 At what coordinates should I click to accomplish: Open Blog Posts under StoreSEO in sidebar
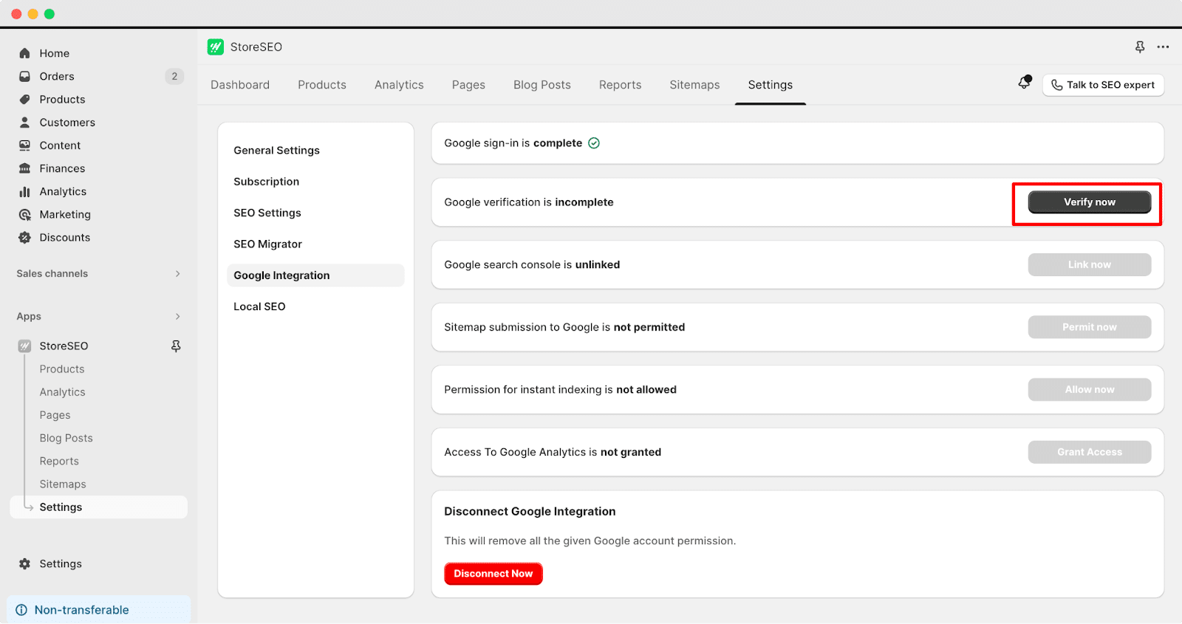click(x=66, y=438)
